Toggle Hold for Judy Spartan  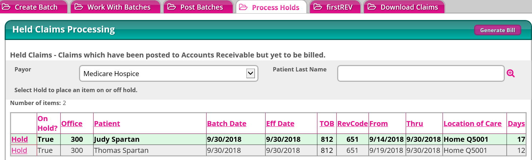pyautogui.click(x=19, y=139)
